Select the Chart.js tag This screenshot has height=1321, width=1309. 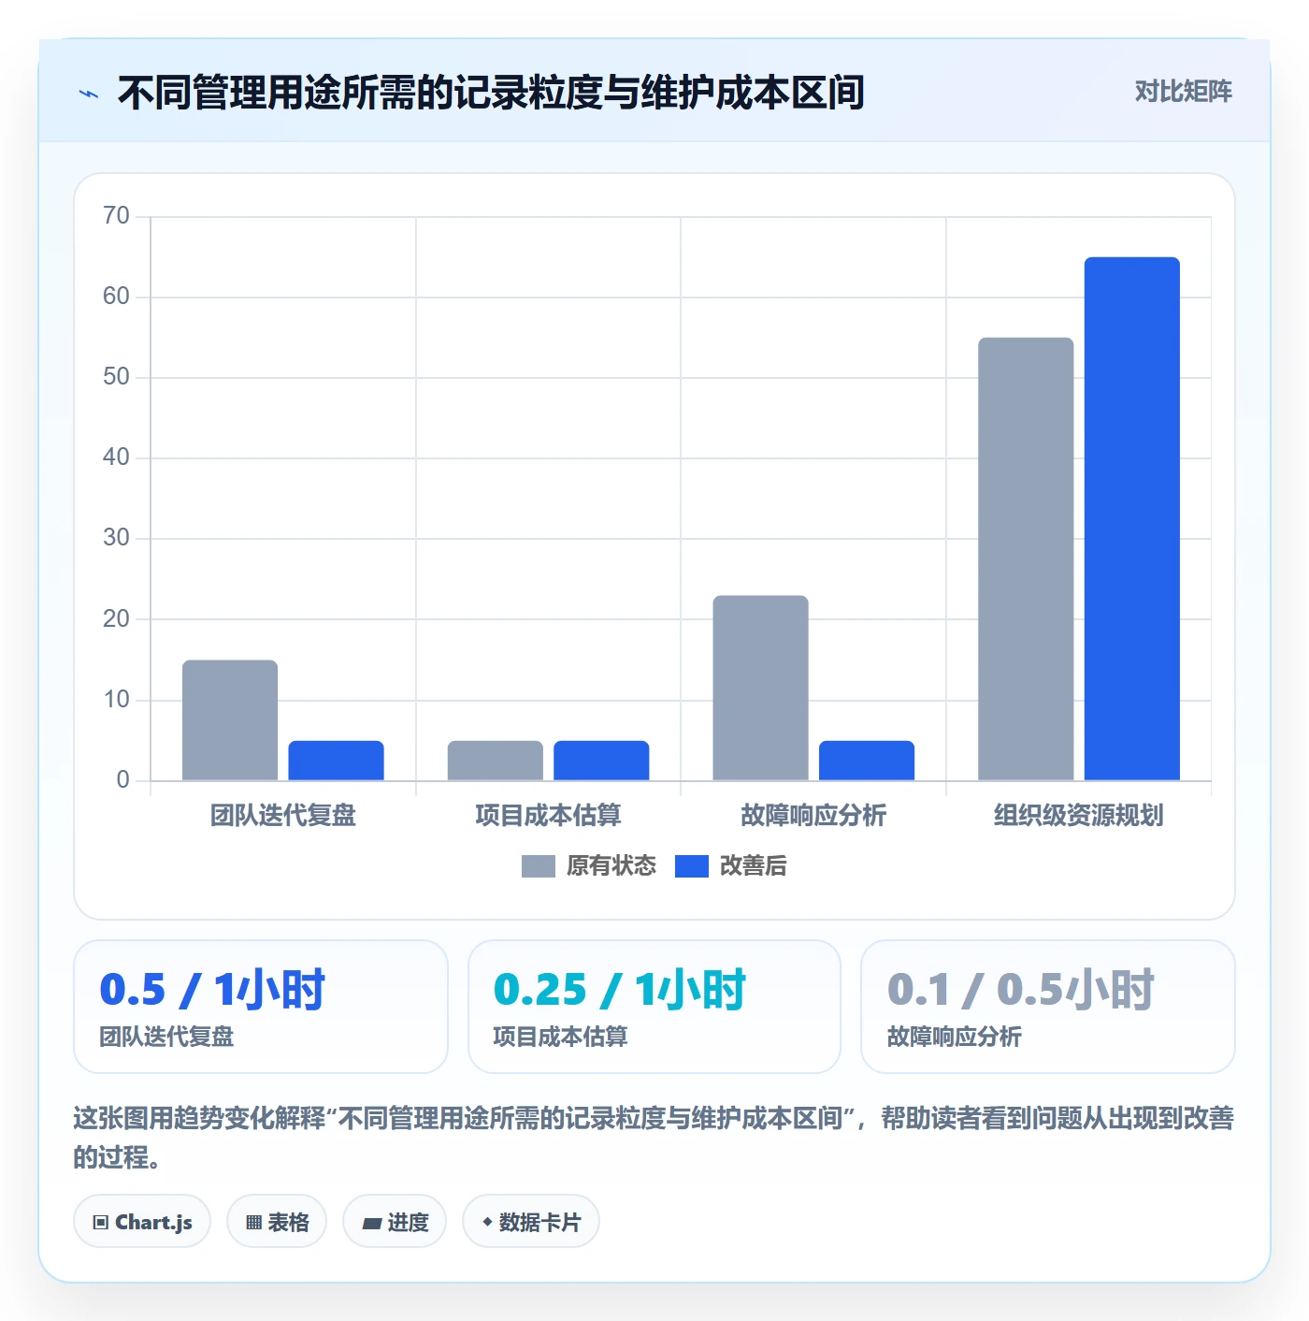(142, 1221)
